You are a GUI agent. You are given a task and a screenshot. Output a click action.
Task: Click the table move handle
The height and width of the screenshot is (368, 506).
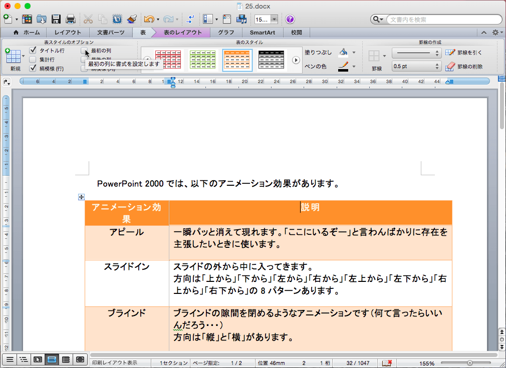pyautogui.click(x=81, y=197)
